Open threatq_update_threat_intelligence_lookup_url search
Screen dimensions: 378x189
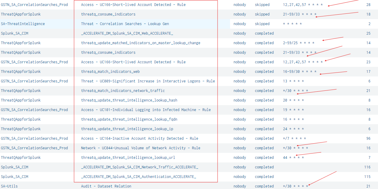128,158
